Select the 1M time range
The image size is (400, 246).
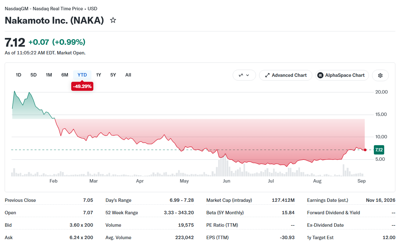pyautogui.click(x=49, y=75)
